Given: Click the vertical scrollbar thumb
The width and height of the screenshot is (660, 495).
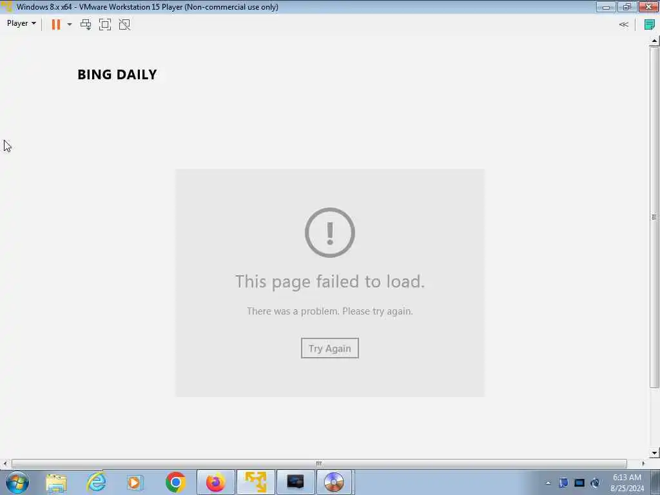Looking at the screenshot, I should pyautogui.click(x=654, y=217).
